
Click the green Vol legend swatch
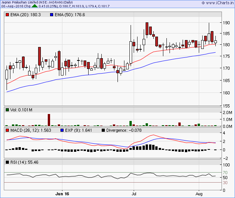point(7,110)
